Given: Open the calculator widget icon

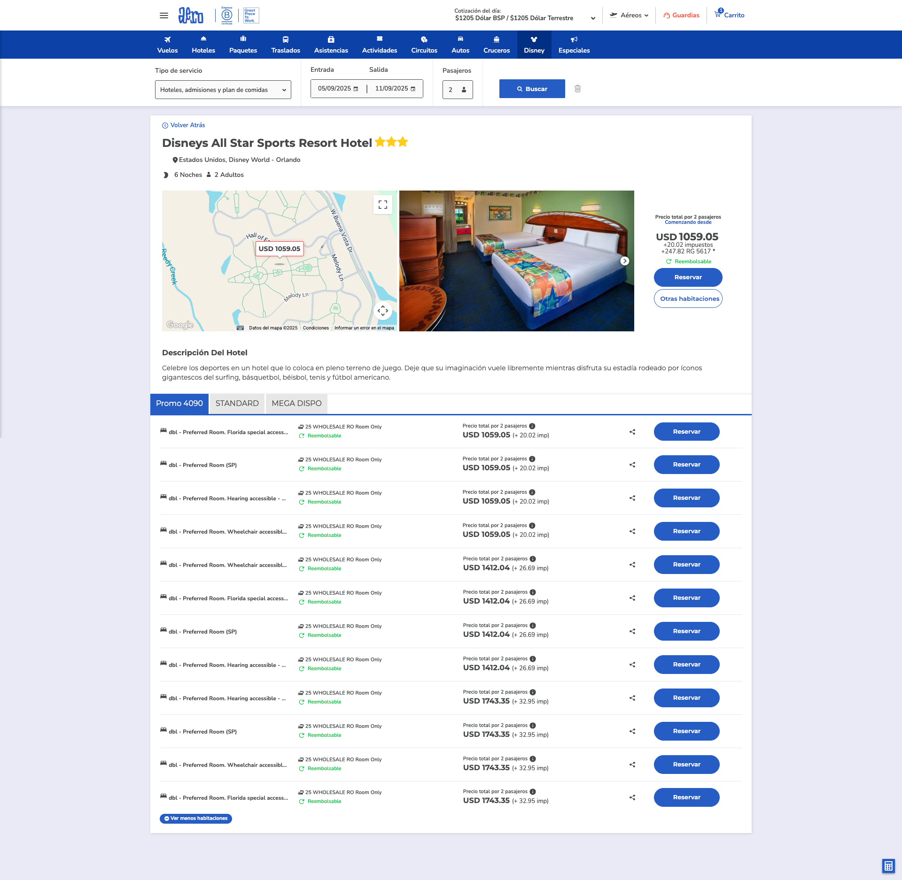Looking at the screenshot, I should tap(888, 866).
